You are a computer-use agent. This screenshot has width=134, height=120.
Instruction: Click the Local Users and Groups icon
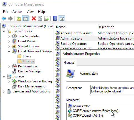pyautogui.click(x=14, y=51)
